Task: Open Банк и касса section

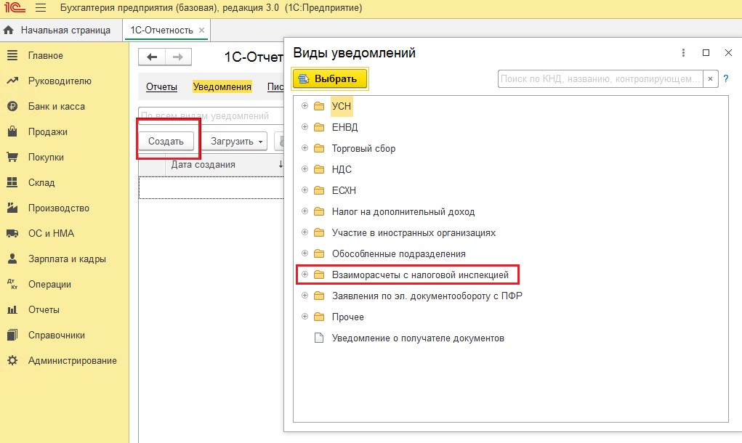Action: [x=56, y=106]
